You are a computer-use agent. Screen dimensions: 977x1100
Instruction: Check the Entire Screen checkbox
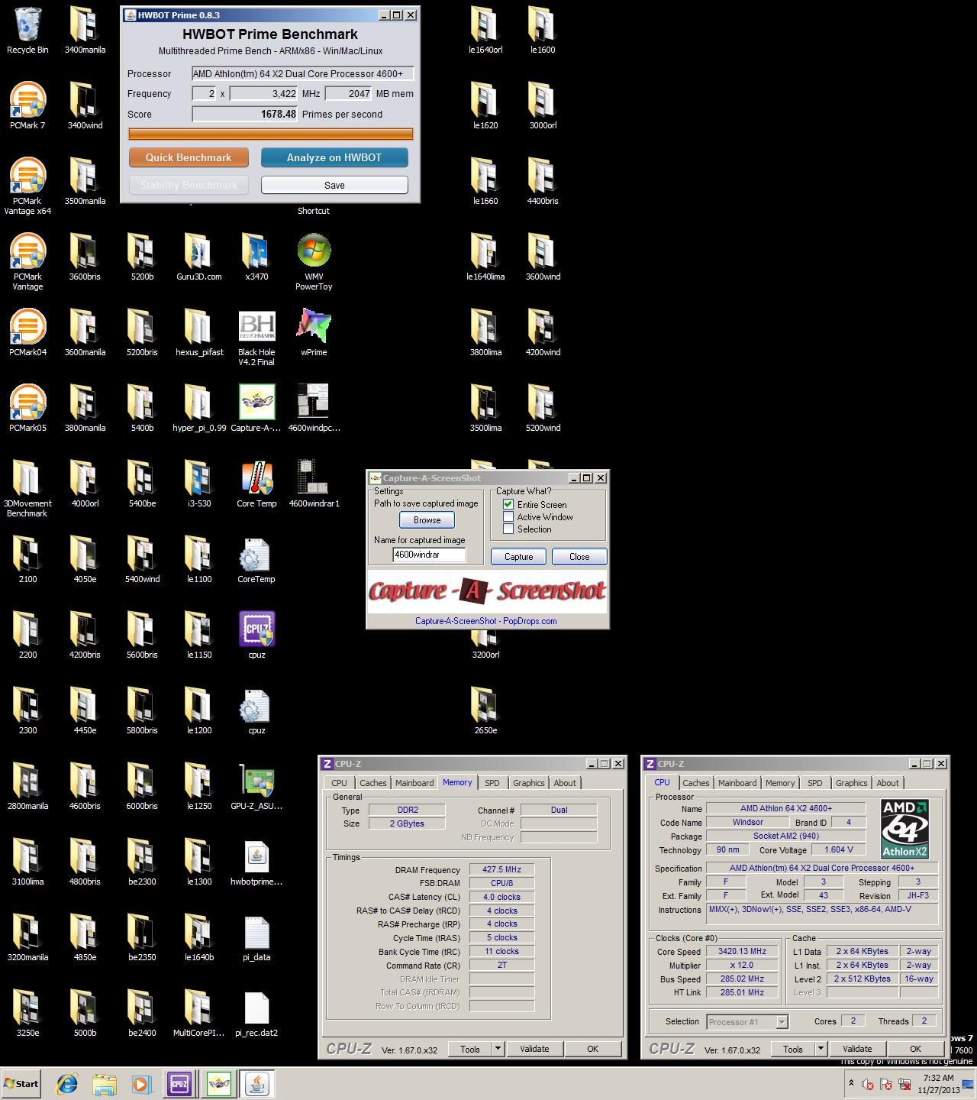click(508, 504)
